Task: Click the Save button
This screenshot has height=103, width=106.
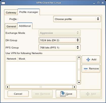Action: pos(66,94)
